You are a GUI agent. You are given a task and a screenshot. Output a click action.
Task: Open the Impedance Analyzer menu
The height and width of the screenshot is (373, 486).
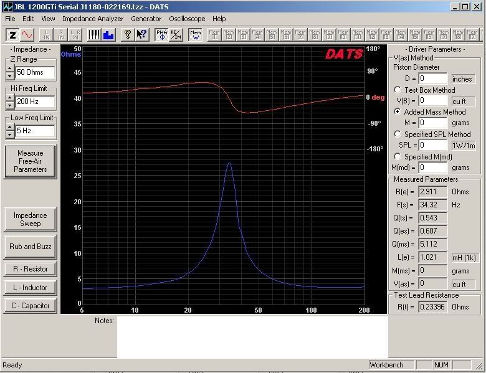pos(93,19)
